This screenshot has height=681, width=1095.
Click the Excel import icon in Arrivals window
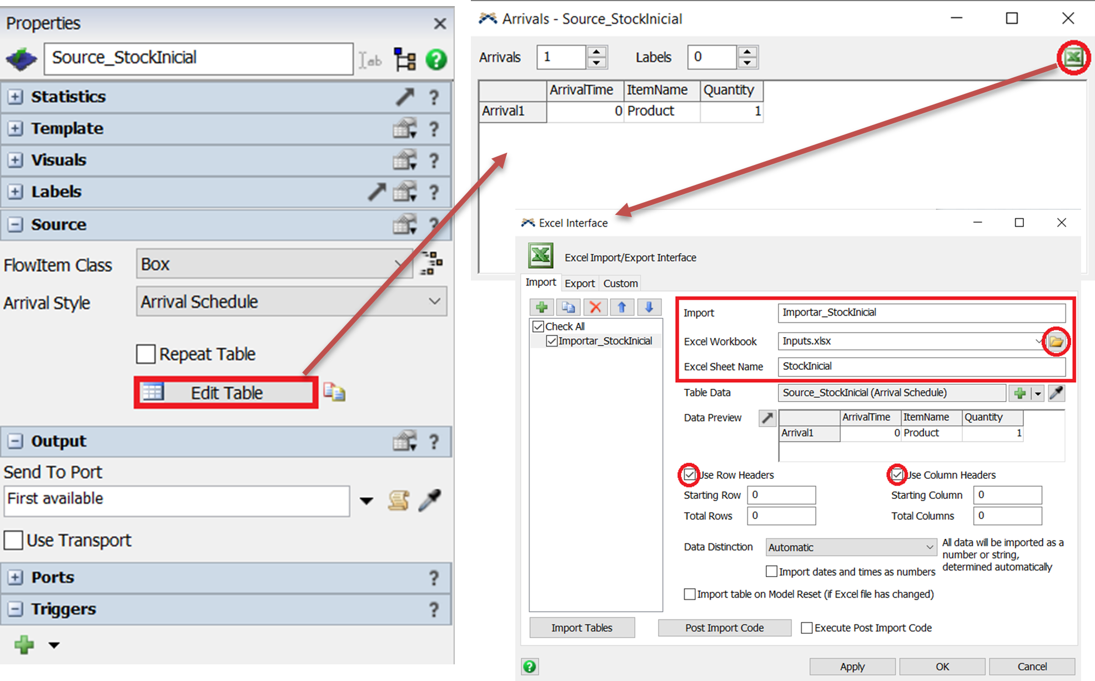(x=1073, y=57)
